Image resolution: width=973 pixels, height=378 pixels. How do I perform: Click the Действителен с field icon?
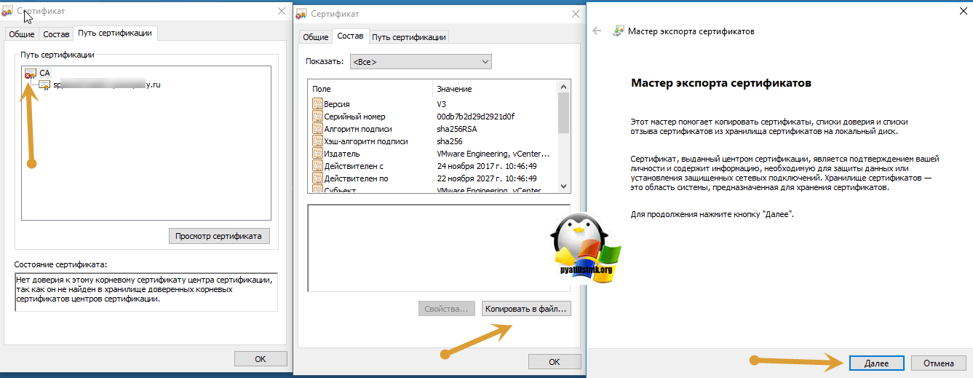click(x=317, y=166)
